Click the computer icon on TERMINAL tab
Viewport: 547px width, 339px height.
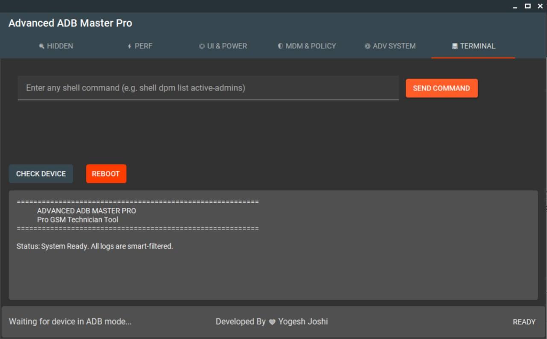455,46
